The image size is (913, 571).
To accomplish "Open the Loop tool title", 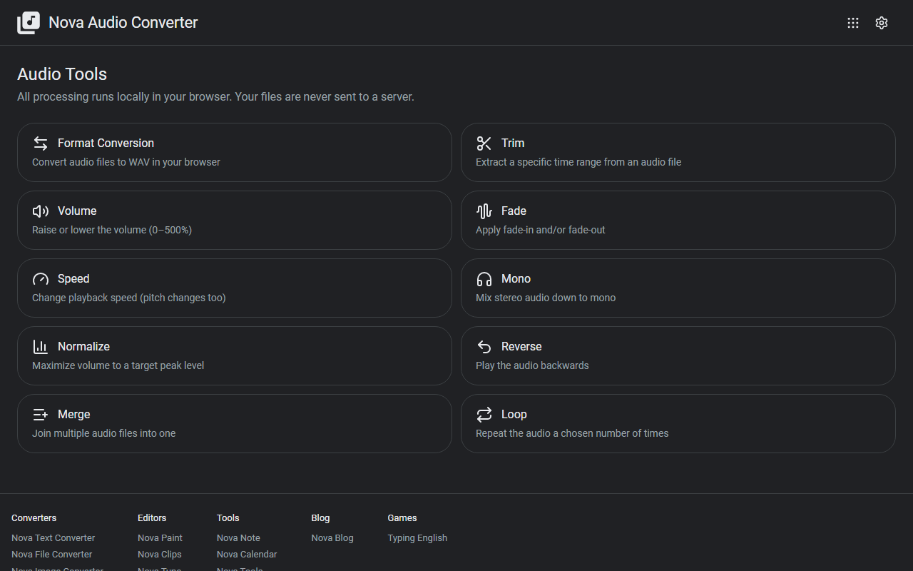I will click(514, 415).
